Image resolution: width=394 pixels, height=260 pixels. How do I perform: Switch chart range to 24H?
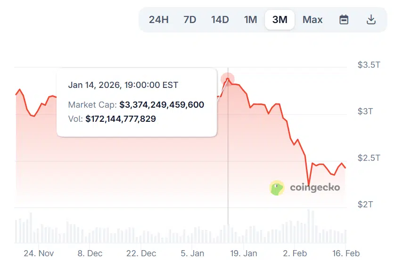point(158,20)
